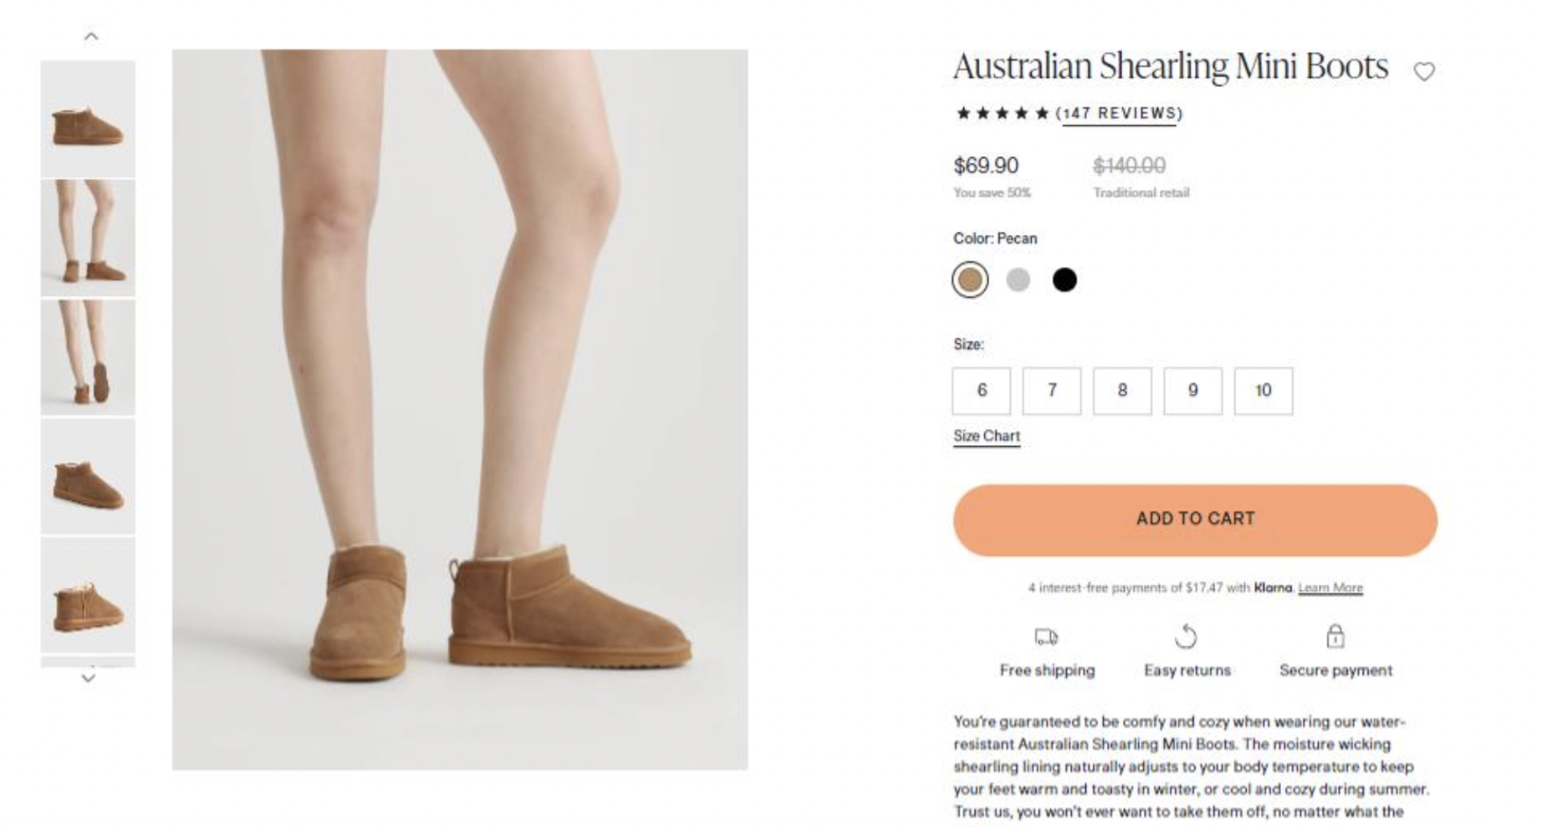Click the Easy returns arrow icon

coord(1186,637)
